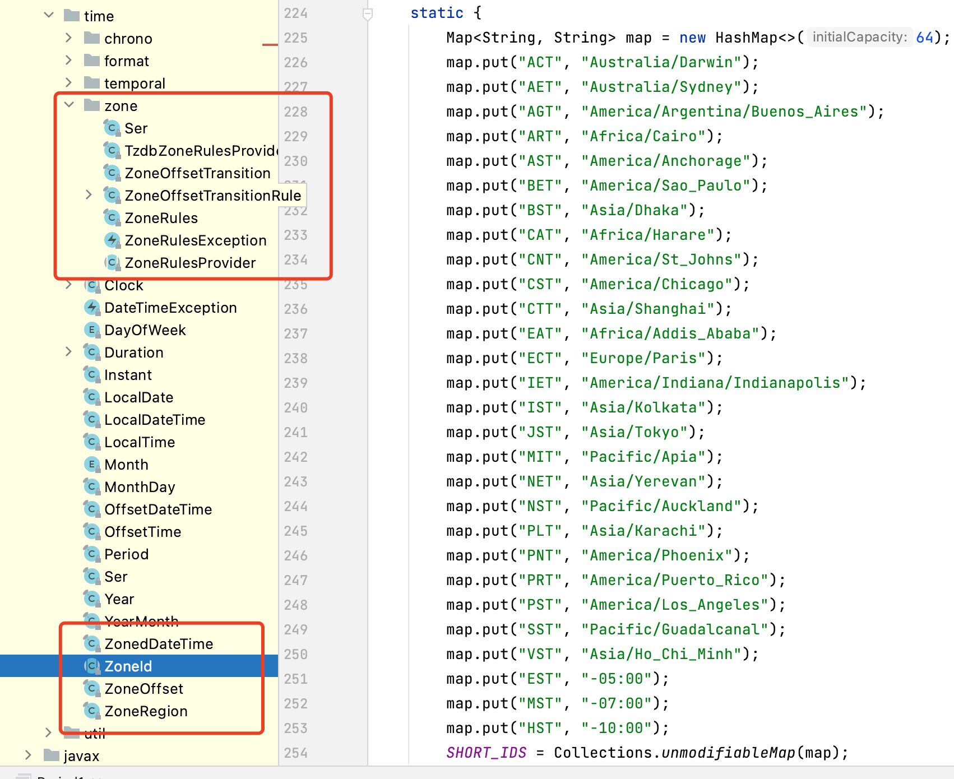The width and height of the screenshot is (954, 779).
Task: Click the DayOfWeek enum icon
Action: (x=92, y=330)
